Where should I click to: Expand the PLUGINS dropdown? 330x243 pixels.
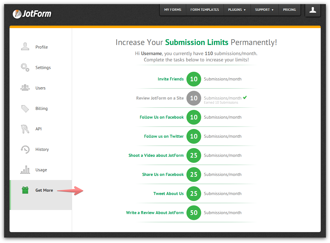click(x=237, y=10)
